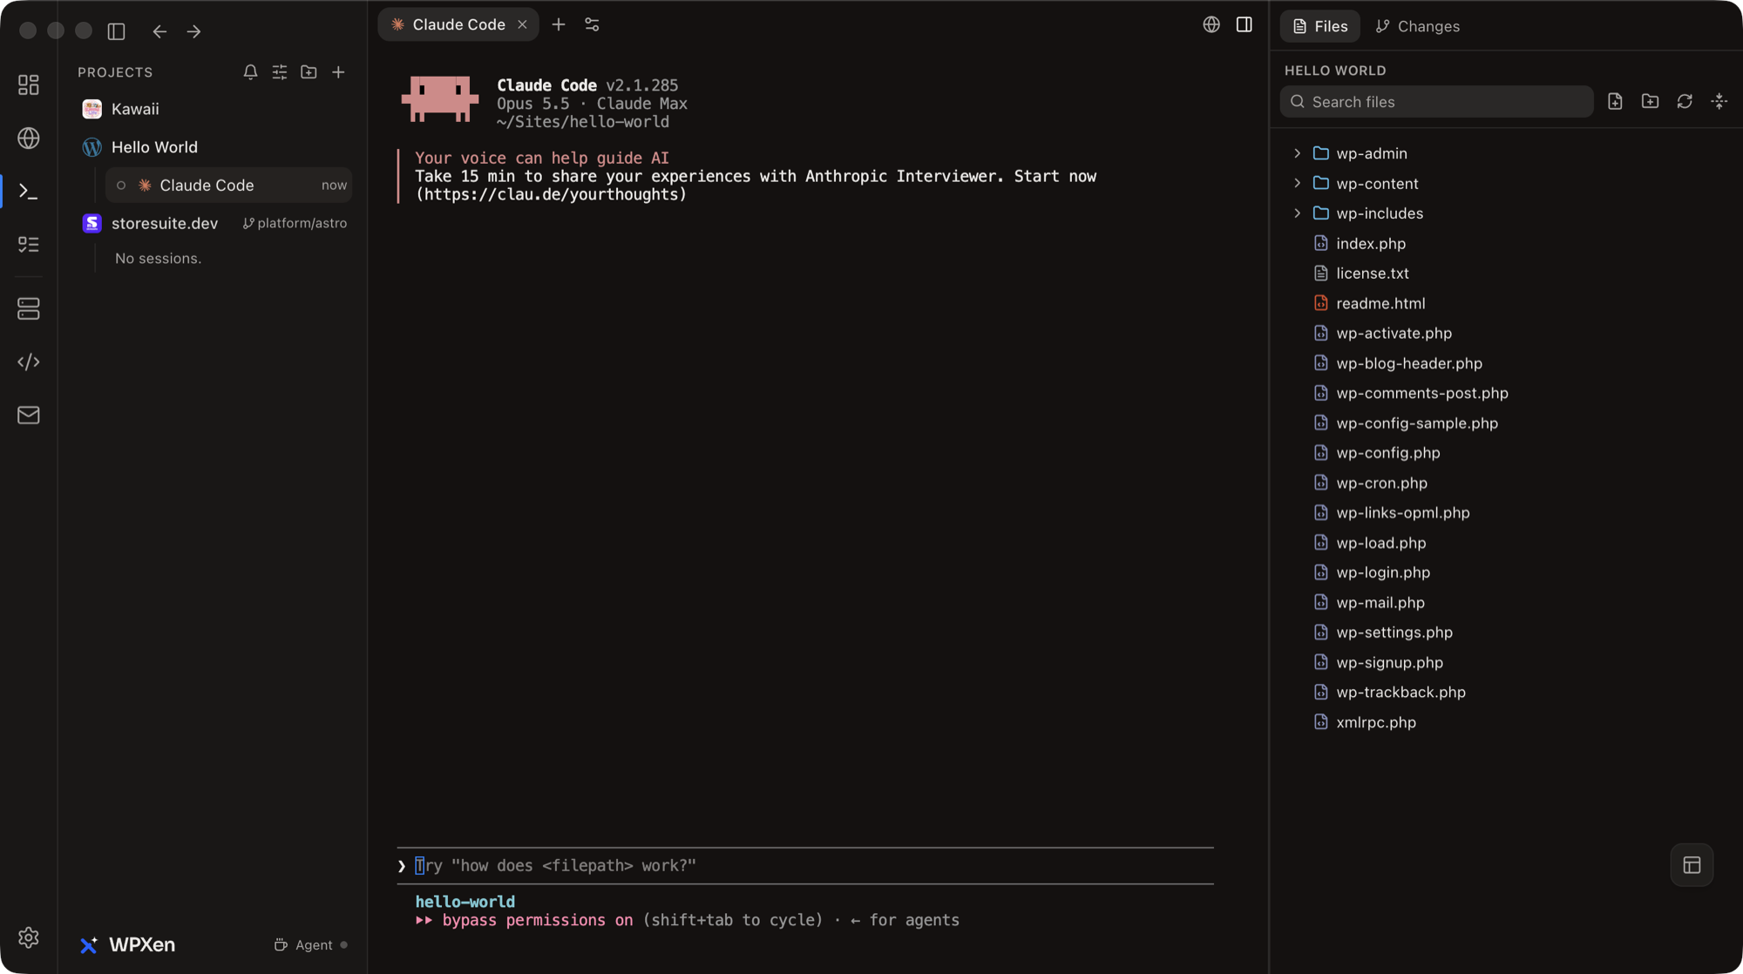The image size is (1743, 974).
Task: Click the globe icon at top of terminal pane
Action: tap(1211, 24)
